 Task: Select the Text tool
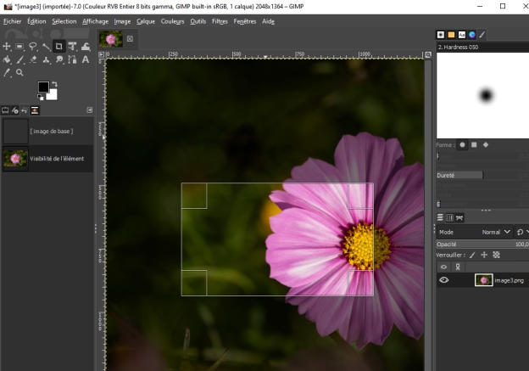point(85,60)
